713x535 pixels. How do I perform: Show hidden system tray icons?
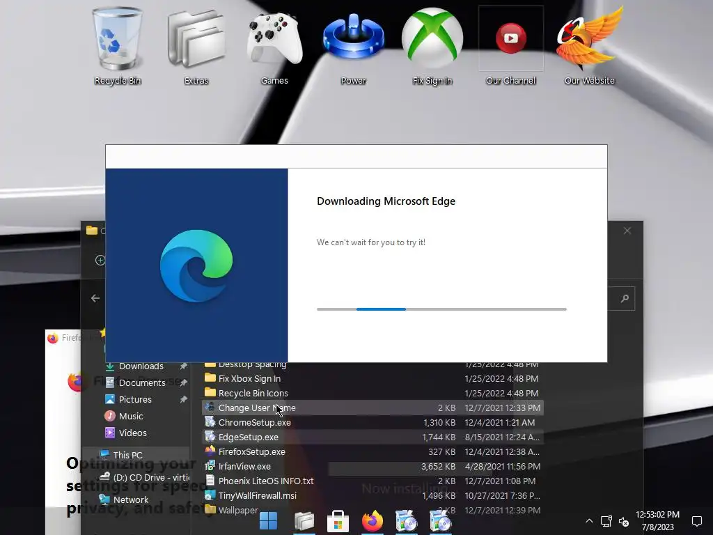coord(589,521)
